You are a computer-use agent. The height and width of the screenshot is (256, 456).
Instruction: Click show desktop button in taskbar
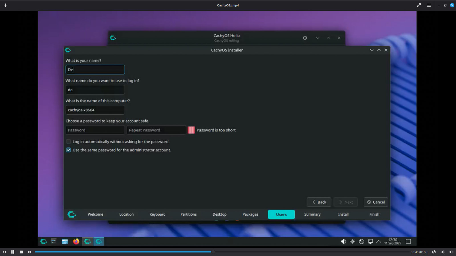(408, 241)
